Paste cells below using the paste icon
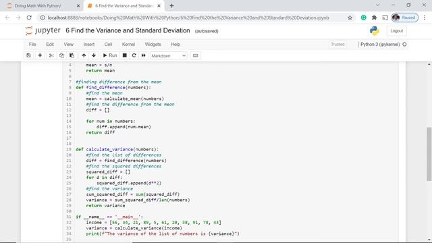Viewport: 432px width, 243px height. click(x=72, y=55)
